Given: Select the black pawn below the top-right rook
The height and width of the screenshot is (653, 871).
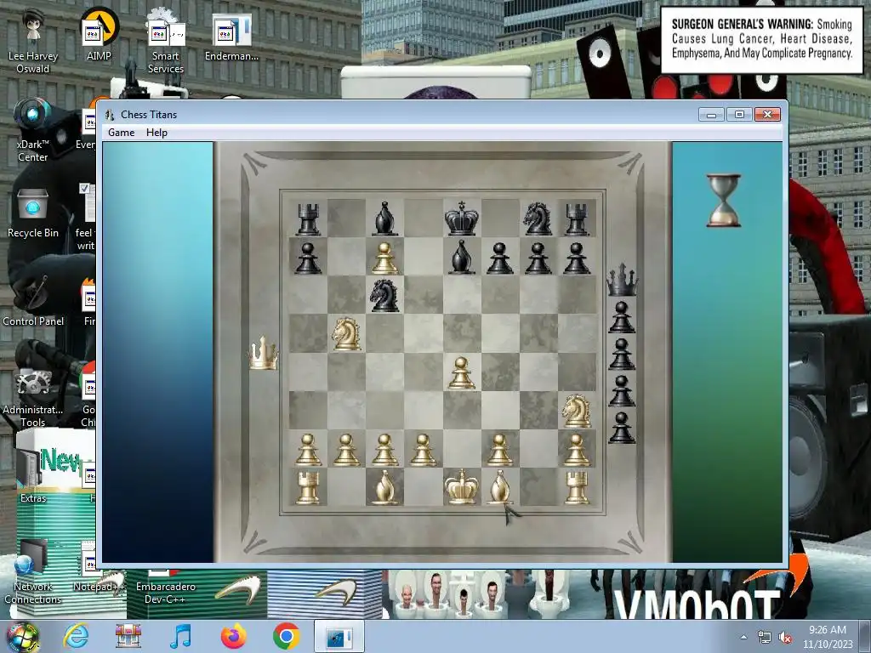Looking at the screenshot, I should [x=576, y=258].
